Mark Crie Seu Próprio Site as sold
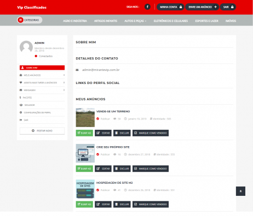 click(151, 169)
